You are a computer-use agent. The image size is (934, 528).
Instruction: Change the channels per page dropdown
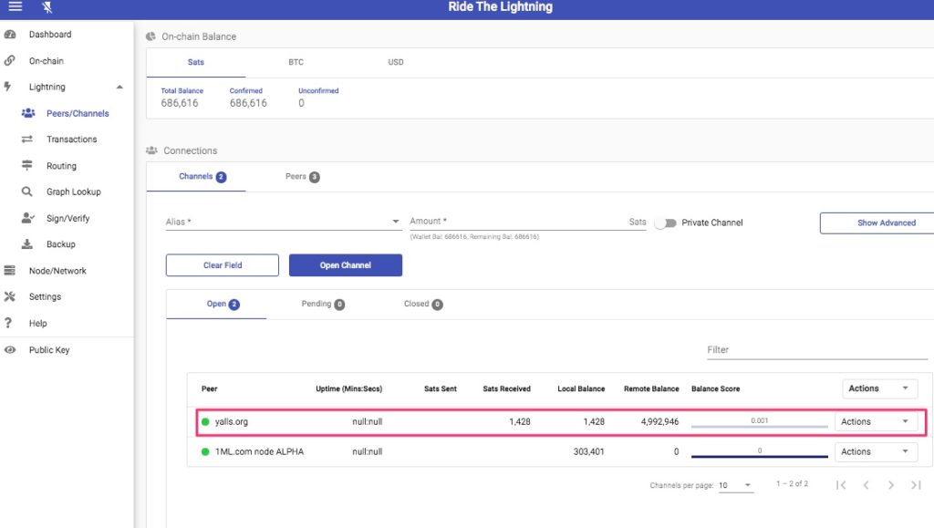[x=736, y=485]
